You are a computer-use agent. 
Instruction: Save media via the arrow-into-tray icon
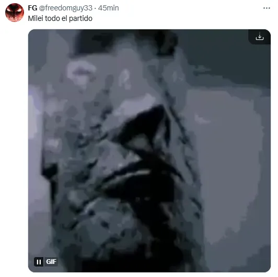click(259, 37)
